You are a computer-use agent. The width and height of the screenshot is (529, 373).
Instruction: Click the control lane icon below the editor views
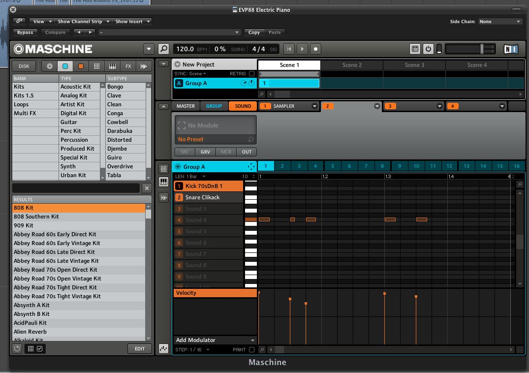164,348
